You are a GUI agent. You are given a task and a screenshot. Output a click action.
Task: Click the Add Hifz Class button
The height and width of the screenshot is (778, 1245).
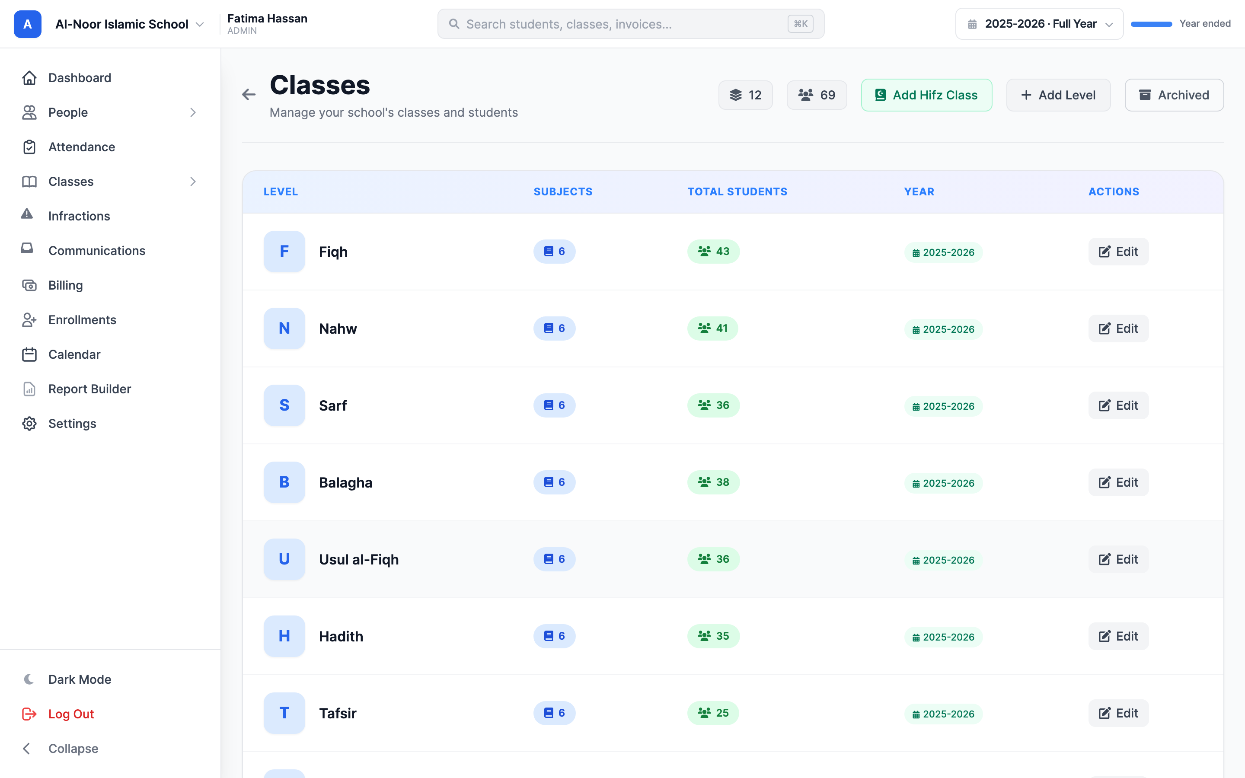point(926,95)
